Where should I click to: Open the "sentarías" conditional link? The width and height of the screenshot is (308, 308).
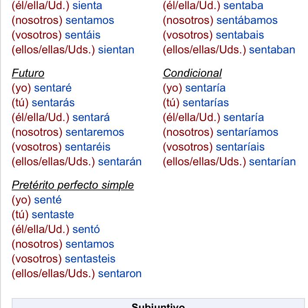point(206,103)
